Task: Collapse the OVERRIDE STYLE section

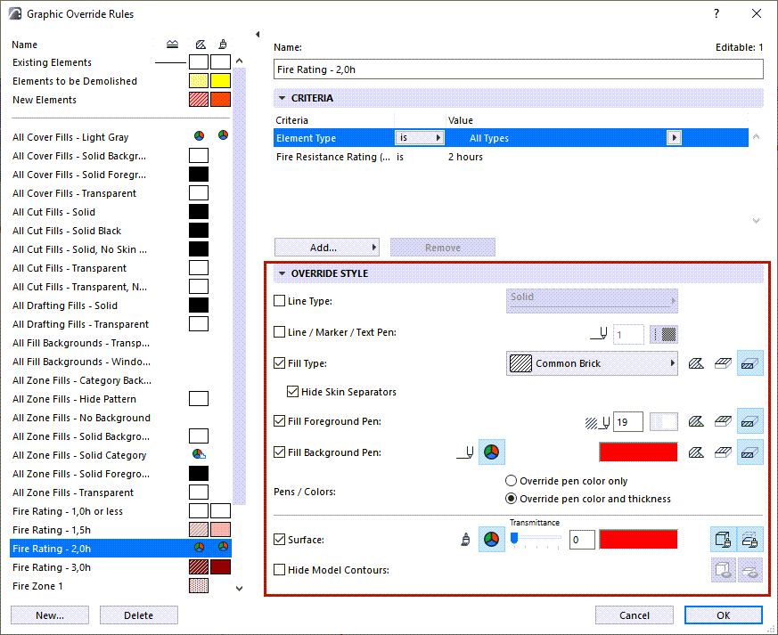Action: click(x=282, y=273)
